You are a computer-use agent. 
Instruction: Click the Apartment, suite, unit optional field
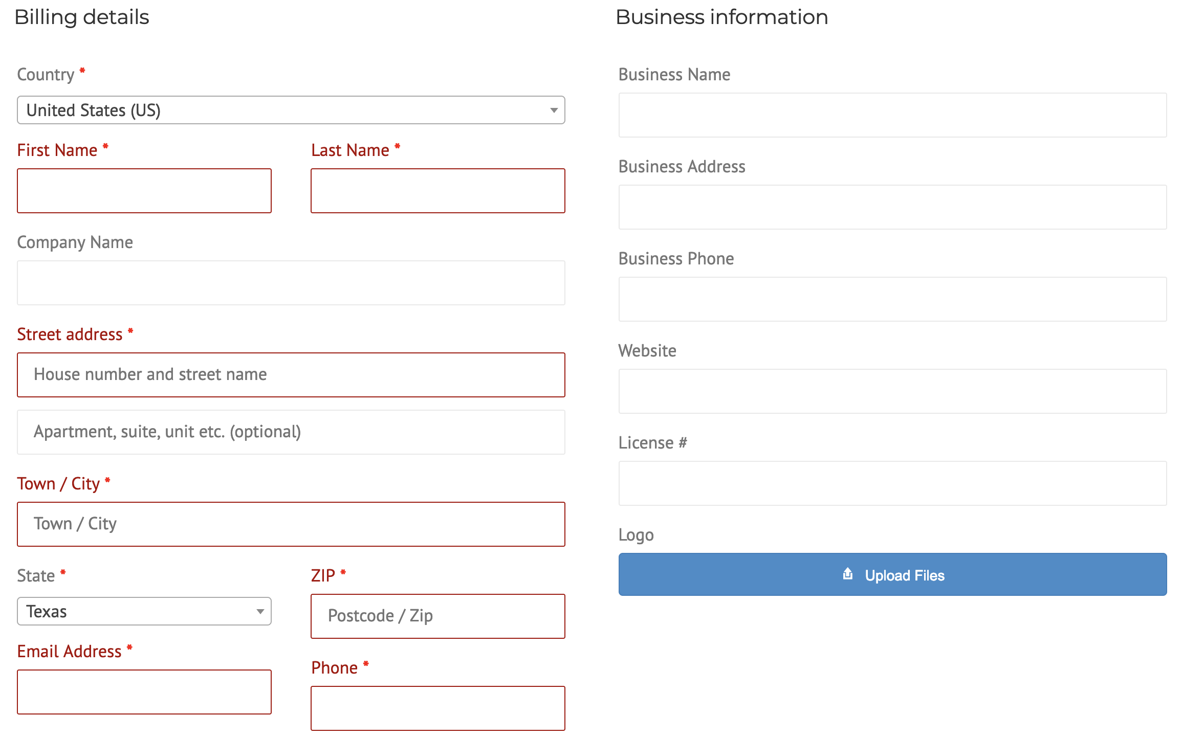291,432
